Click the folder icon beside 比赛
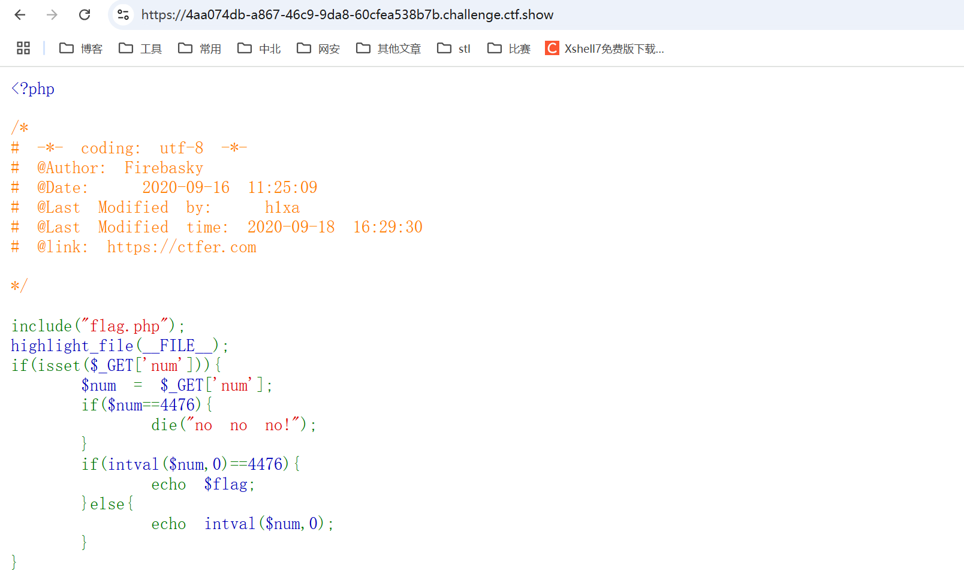The image size is (964, 574). 494,48
